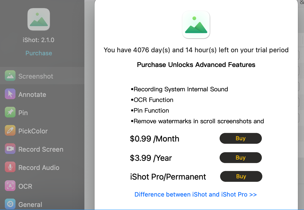The width and height of the screenshot is (304, 210).
Task: Open the Pin pushpin icon
Action: tap(10, 112)
